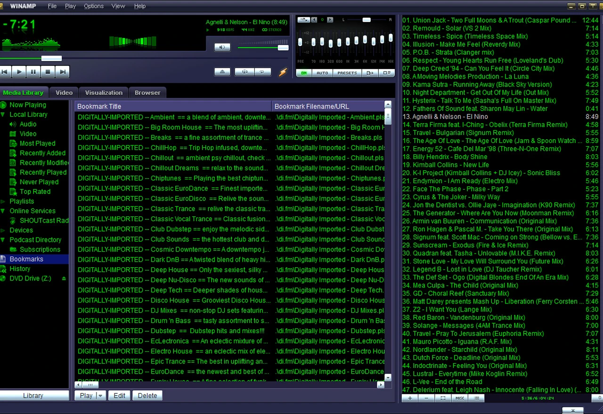Enable equalizer AUTO mode

[x=322, y=73]
